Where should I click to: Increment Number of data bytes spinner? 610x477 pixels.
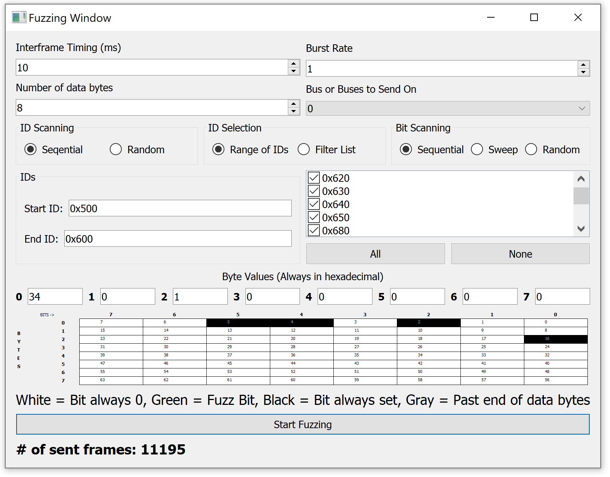294,104
